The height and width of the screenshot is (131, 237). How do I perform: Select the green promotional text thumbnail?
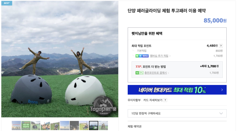point(26,125)
